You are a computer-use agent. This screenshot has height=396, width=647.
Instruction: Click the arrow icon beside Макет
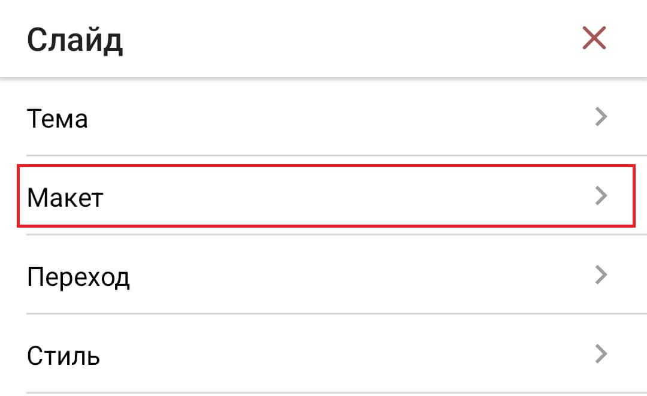601,196
